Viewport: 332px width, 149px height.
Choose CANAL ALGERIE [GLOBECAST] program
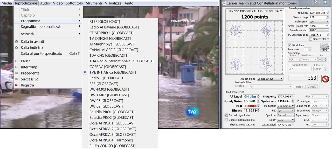(120, 50)
